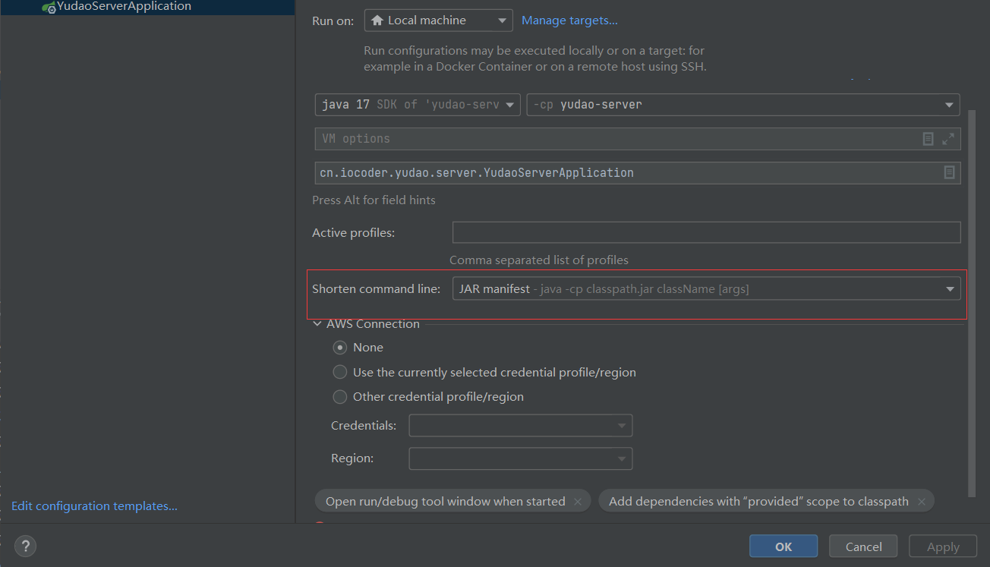This screenshot has width=990, height=567.
Task: Open help using the question mark icon
Action: pyautogui.click(x=25, y=546)
